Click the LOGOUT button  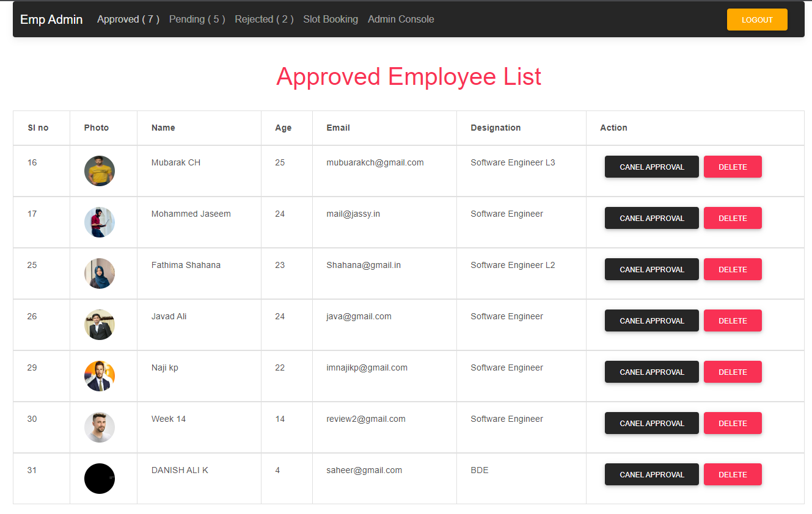click(757, 19)
